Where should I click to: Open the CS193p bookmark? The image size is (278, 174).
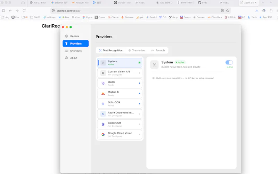tap(230, 17)
